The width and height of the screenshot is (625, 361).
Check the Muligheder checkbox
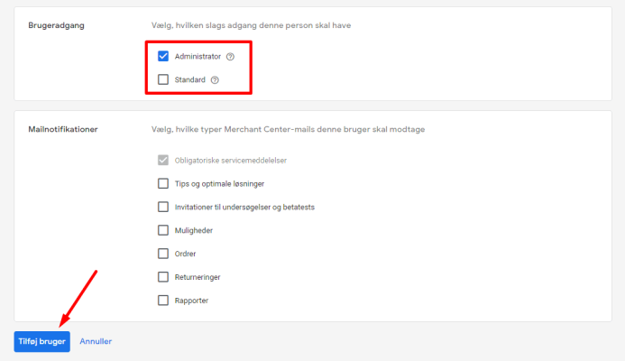[x=163, y=230]
